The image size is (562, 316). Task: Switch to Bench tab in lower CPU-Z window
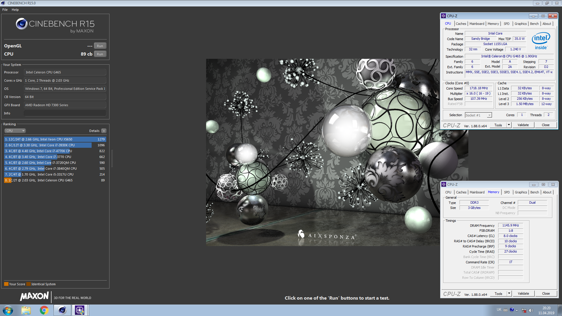[534, 192]
